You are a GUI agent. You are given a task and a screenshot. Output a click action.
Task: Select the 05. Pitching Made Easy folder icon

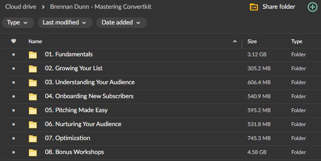(x=33, y=110)
